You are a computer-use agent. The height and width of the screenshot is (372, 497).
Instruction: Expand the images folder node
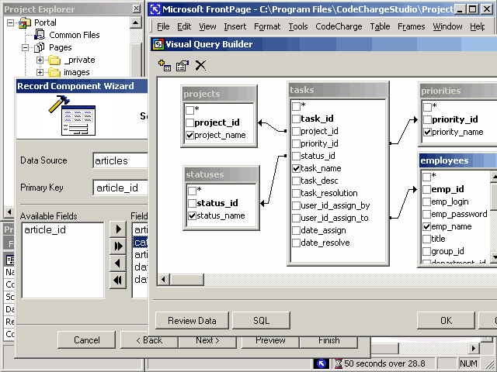(40, 72)
